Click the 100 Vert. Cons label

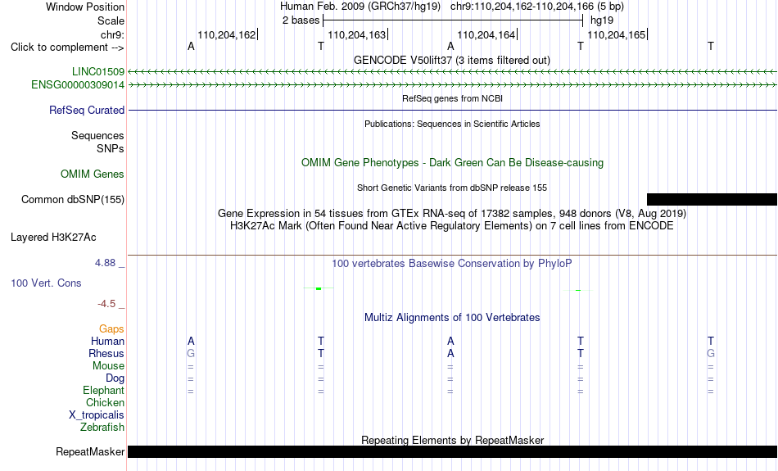[x=46, y=283]
